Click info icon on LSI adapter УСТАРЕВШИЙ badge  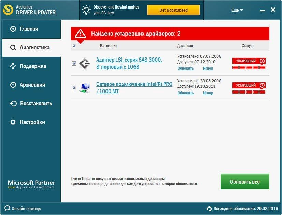262,61
